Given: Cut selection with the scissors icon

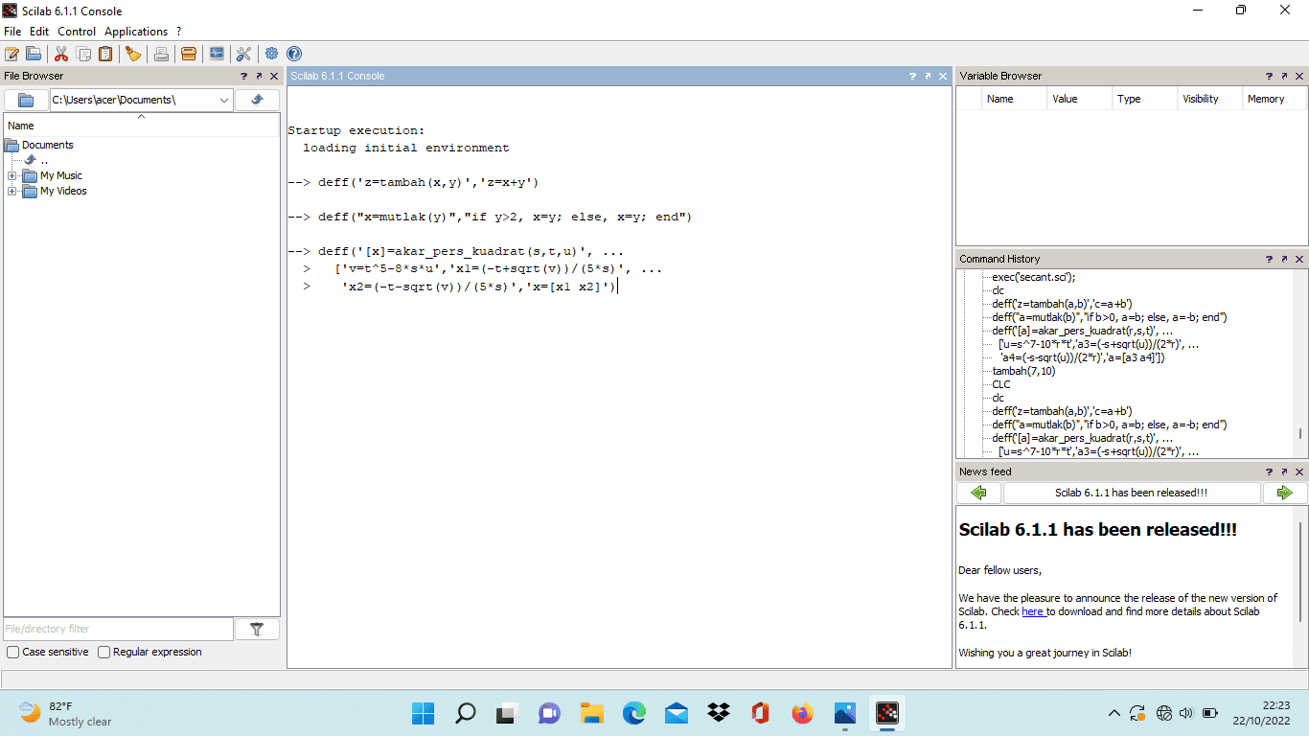Looking at the screenshot, I should coord(61,54).
